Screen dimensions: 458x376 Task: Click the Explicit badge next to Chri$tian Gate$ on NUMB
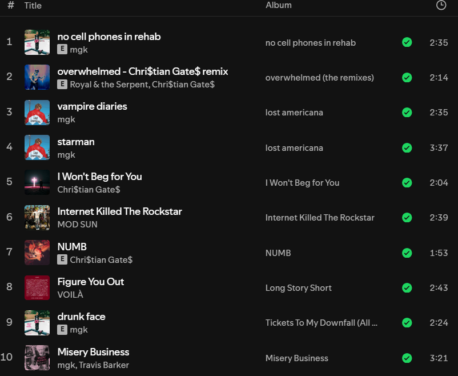point(61,259)
